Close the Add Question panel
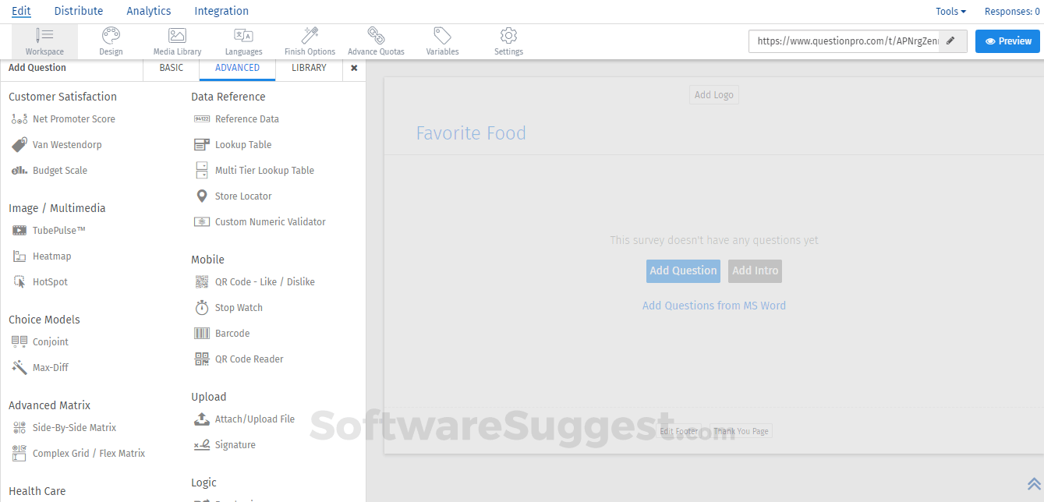The width and height of the screenshot is (1044, 502). (x=354, y=68)
